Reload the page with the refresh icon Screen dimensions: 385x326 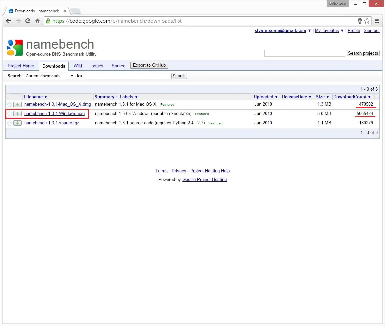[x=28, y=21]
